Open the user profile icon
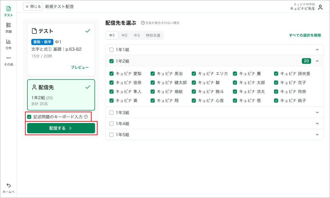 click(320, 7)
